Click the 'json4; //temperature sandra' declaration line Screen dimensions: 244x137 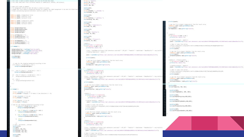coord(22,21)
